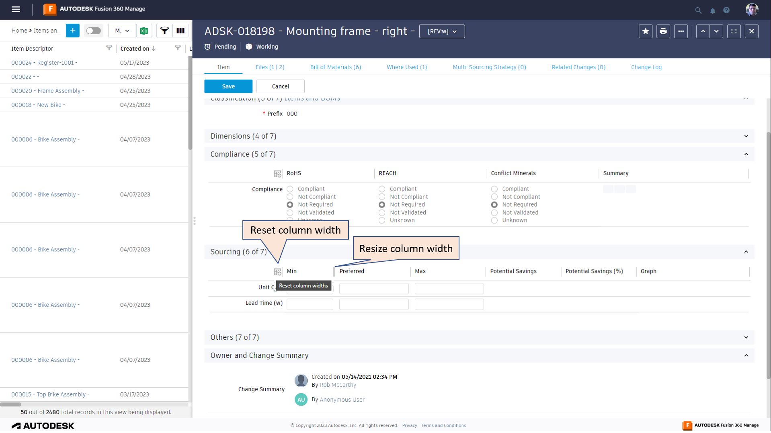
Task: Select REACH Compliant radio button
Action: point(382,189)
